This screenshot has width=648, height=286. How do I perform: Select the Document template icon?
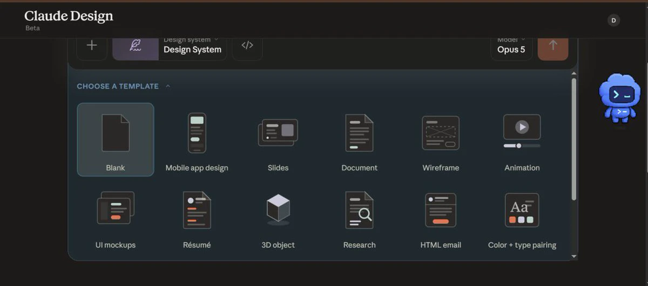pyautogui.click(x=359, y=133)
